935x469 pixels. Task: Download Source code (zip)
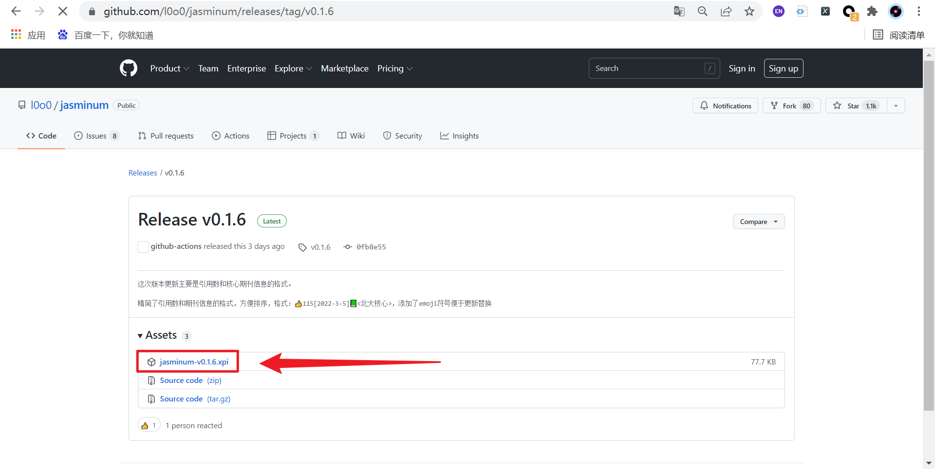pos(190,380)
